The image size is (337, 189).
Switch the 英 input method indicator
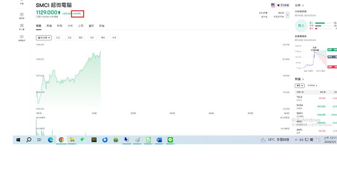[312, 140]
